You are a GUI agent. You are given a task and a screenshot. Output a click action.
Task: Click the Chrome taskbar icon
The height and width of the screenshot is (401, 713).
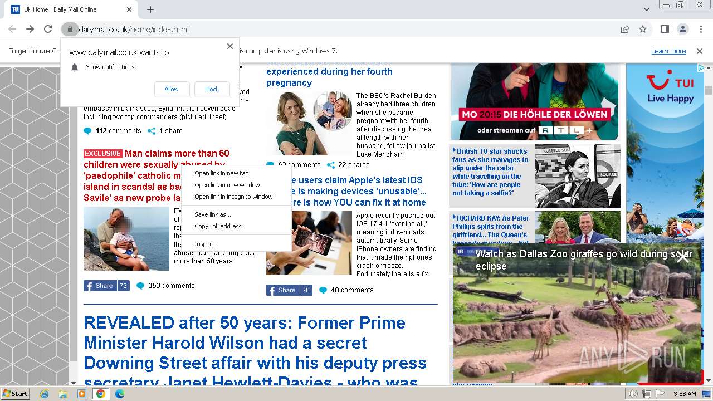[100, 394]
